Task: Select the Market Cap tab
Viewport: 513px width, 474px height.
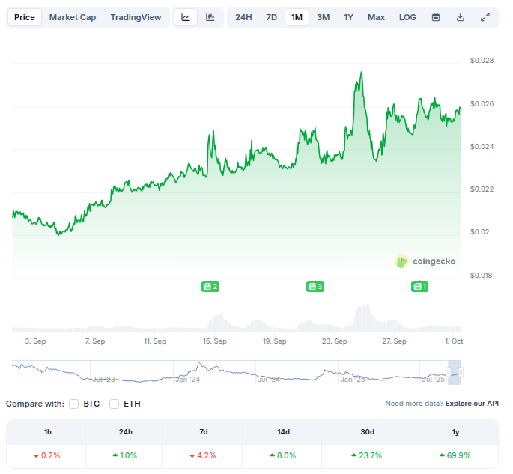Action: [73, 17]
